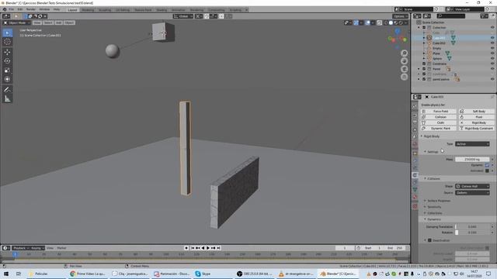Open the Object Mode dropdown
Viewport: 497px width, 279px height.
click(17, 22)
